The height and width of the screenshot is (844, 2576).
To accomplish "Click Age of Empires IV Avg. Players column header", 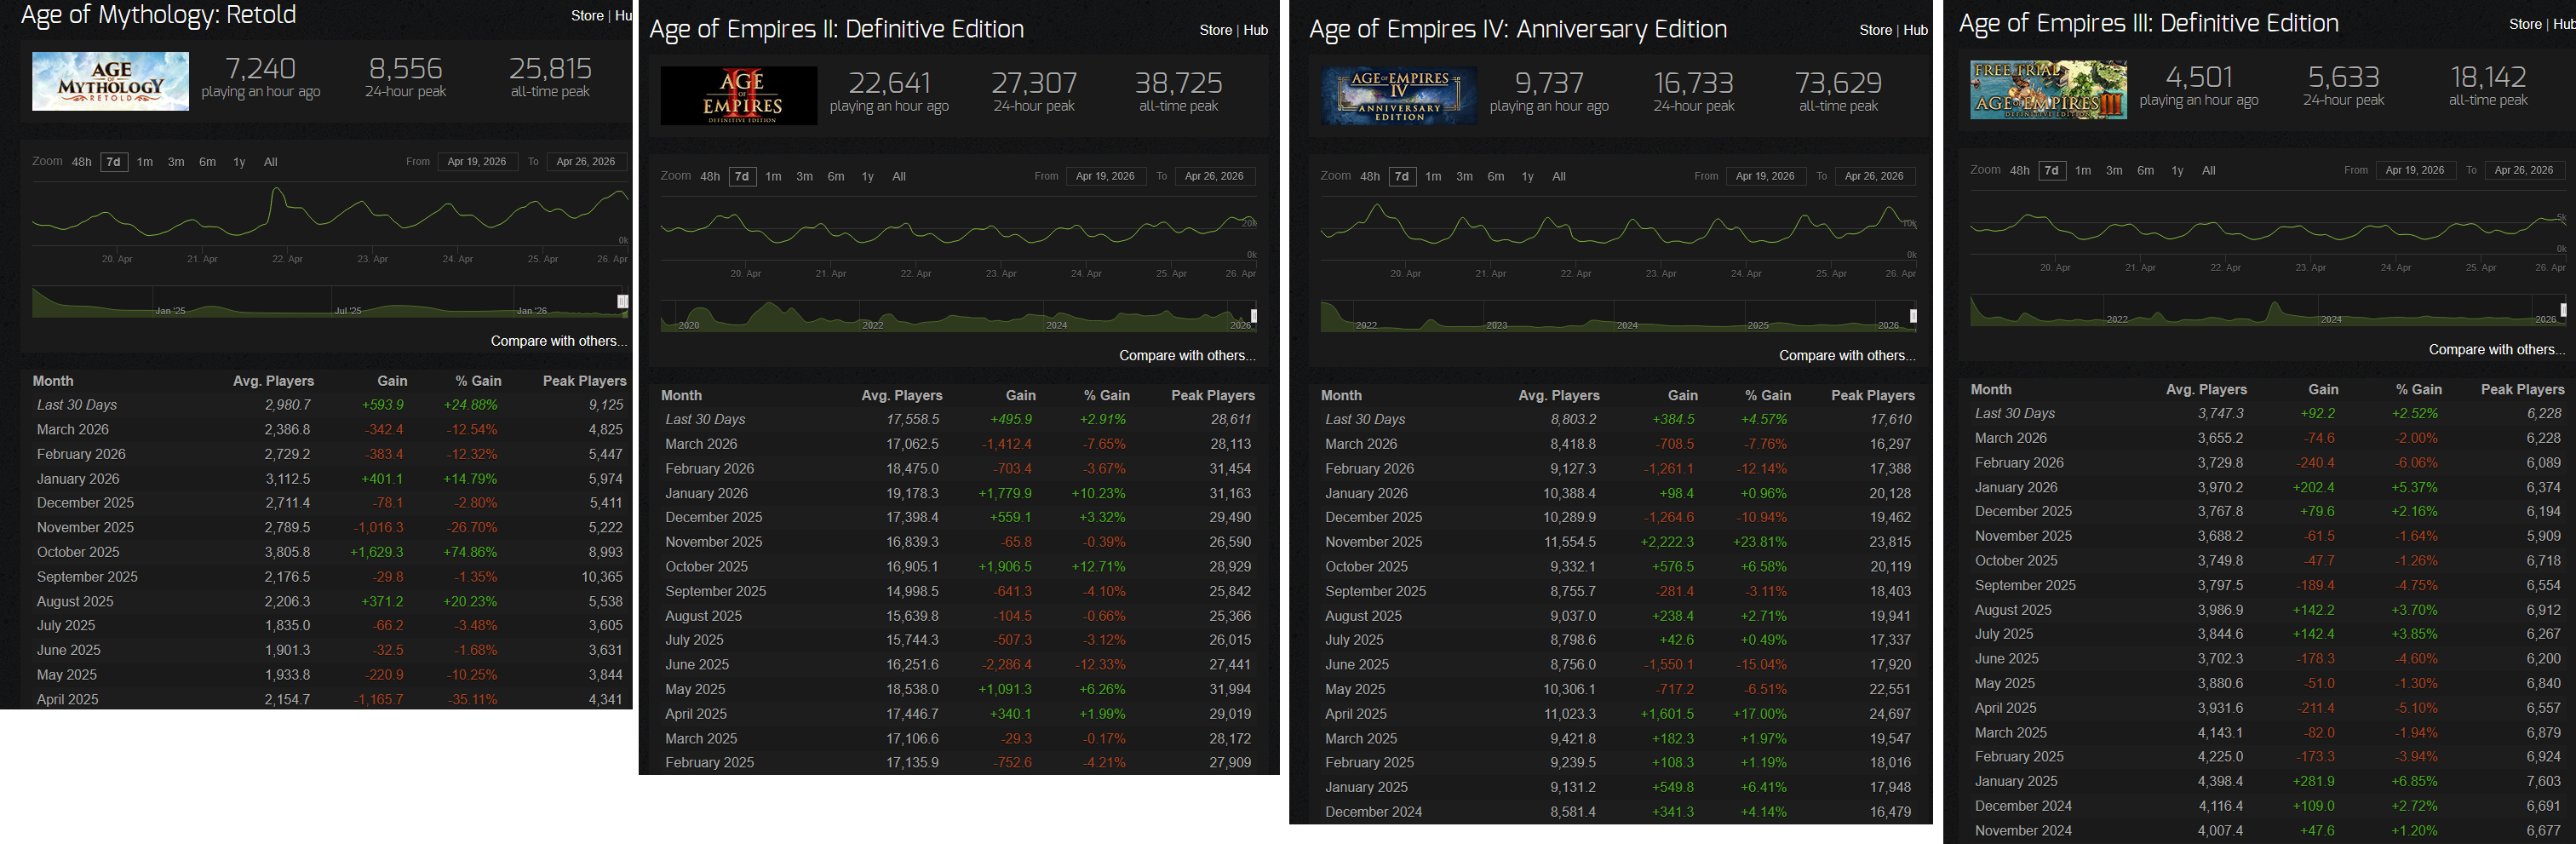I will tap(1559, 395).
